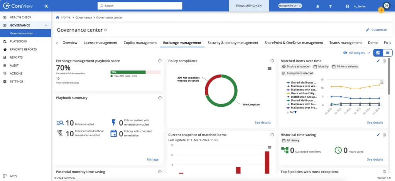This screenshot has height=181, width=395.
Task: Click the Home icon in breadcrumb
Action: (58, 17)
